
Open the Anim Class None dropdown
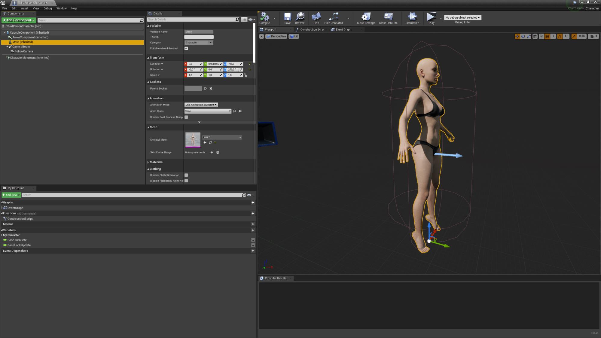(x=208, y=111)
